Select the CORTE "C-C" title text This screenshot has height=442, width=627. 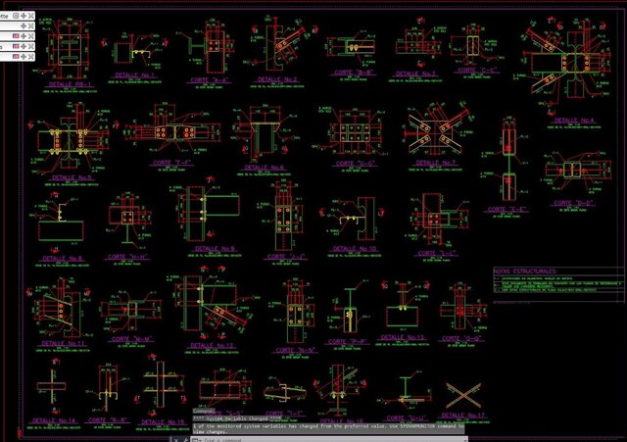(x=477, y=70)
